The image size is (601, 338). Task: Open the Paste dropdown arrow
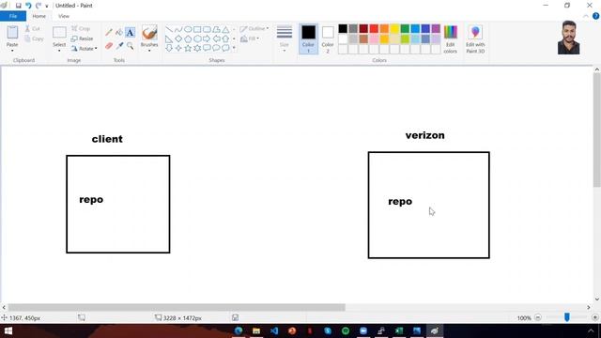[12, 51]
